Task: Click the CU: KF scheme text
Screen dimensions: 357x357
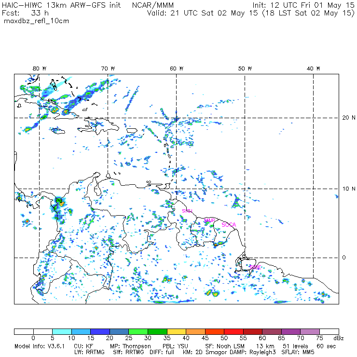Action: [x=83, y=346]
